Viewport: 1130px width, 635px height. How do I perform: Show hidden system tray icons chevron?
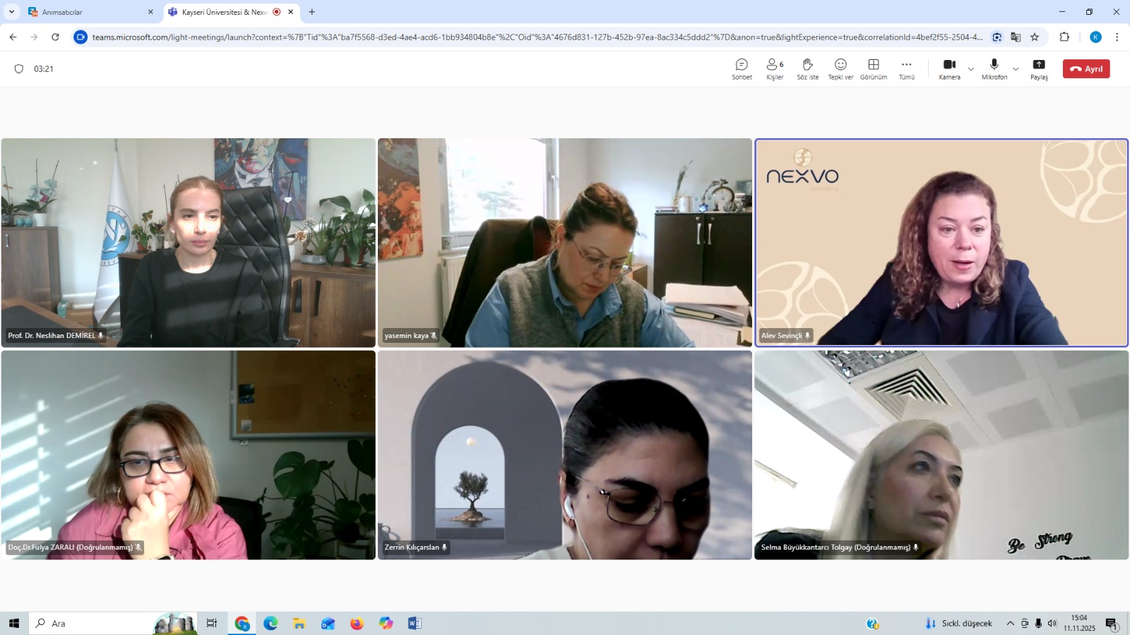click(1010, 624)
